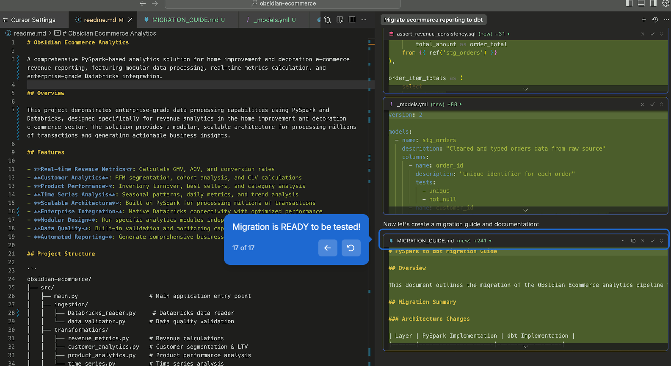Expand the MIGRATION_GUIDE.md code block downward
The height and width of the screenshot is (366, 671).
click(x=525, y=347)
